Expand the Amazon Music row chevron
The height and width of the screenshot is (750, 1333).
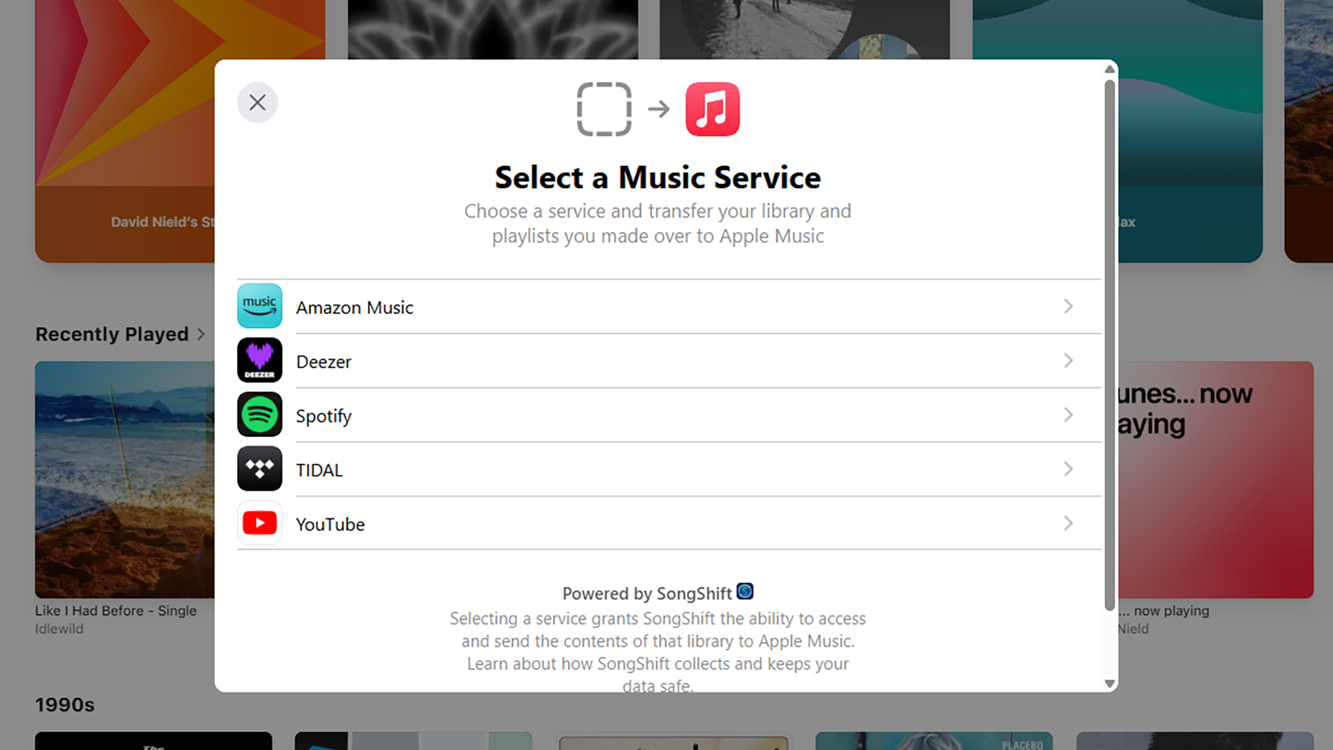[1068, 306]
